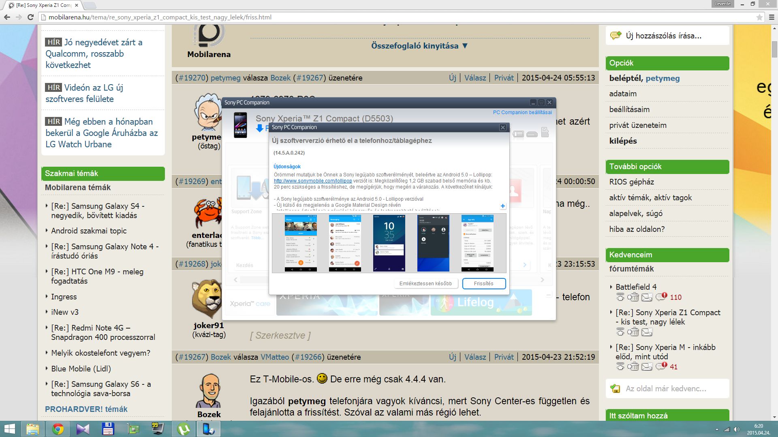778x437 pixels.
Task: Click Xperia Z1 Compact trash icon in favorites
Action: (x=633, y=332)
